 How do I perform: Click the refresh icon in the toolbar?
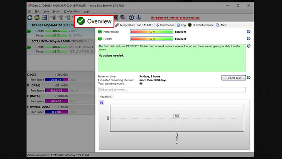tap(30, 17)
